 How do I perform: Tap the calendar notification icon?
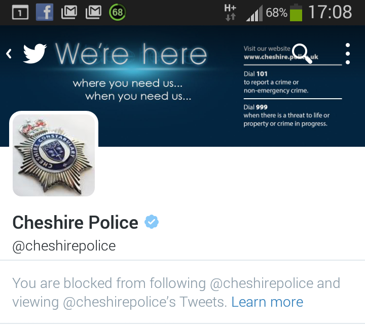20,12
